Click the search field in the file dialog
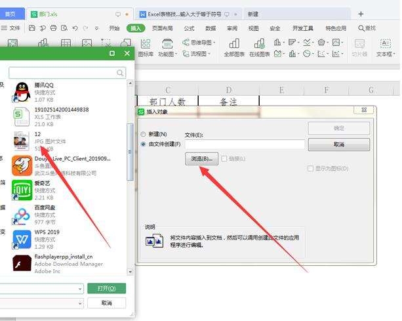 pos(67,73)
